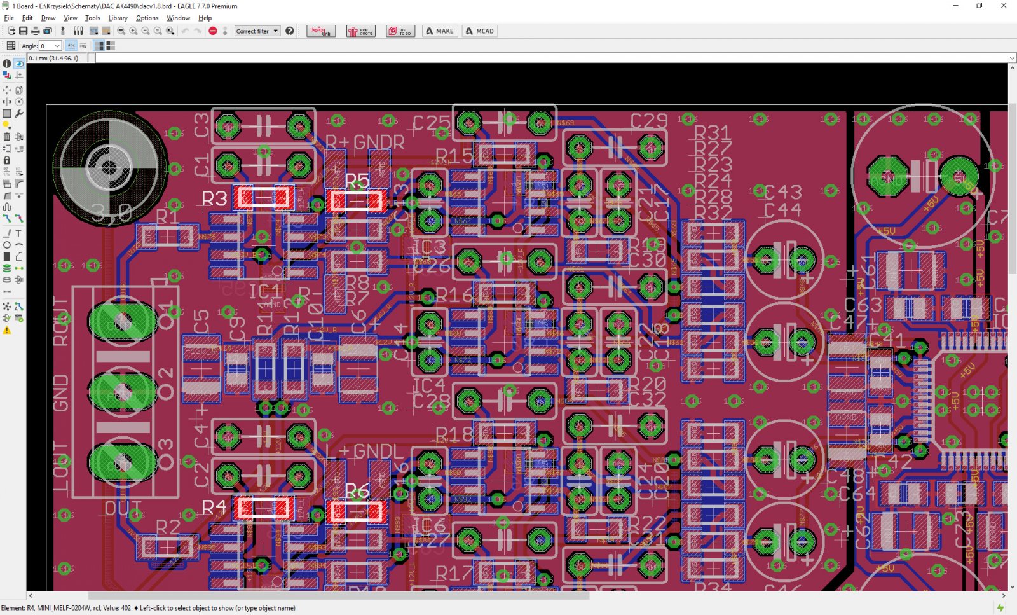Open the Display layers tool
This screenshot has width=1017, height=615.
pyautogui.click(x=6, y=75)
